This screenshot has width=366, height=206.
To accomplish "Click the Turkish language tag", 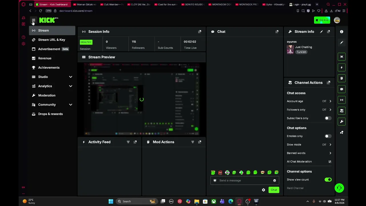I will coord(301,52).
